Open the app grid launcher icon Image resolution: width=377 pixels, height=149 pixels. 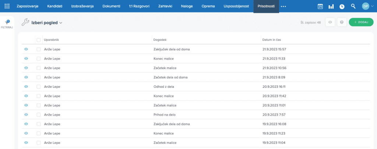[x=7, y=6]
